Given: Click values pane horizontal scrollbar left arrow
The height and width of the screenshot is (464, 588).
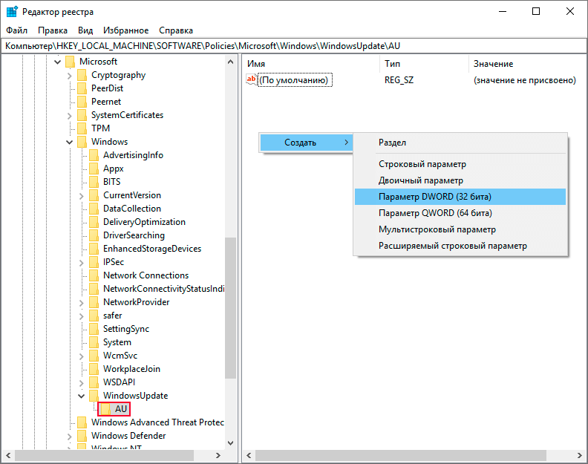Looking at the screenshot, I should point(249,455).
